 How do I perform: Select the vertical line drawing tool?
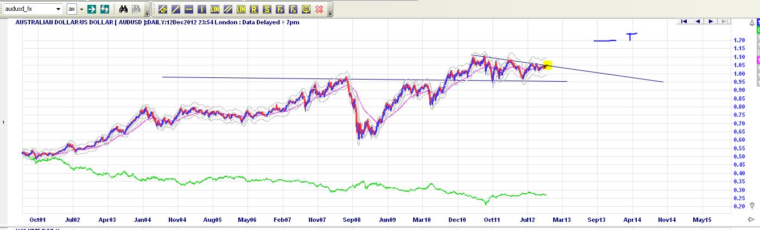pos(202,9)
